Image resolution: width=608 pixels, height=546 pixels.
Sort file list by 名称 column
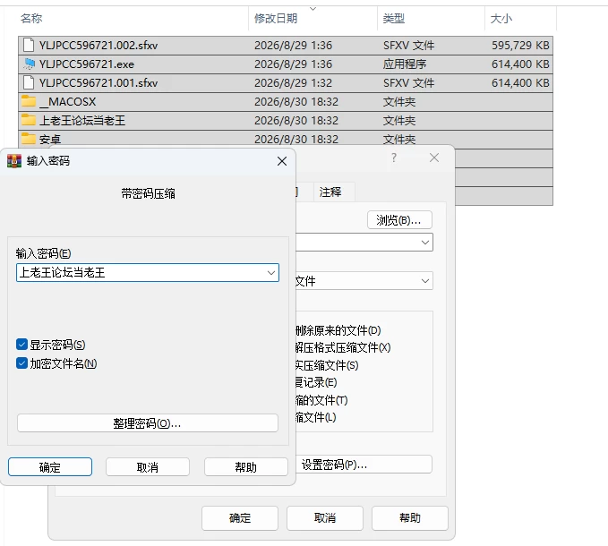(31, 18)
